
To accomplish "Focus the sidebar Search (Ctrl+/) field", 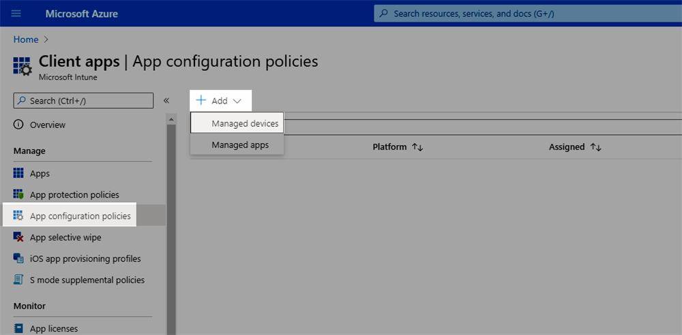I will 83,100.
